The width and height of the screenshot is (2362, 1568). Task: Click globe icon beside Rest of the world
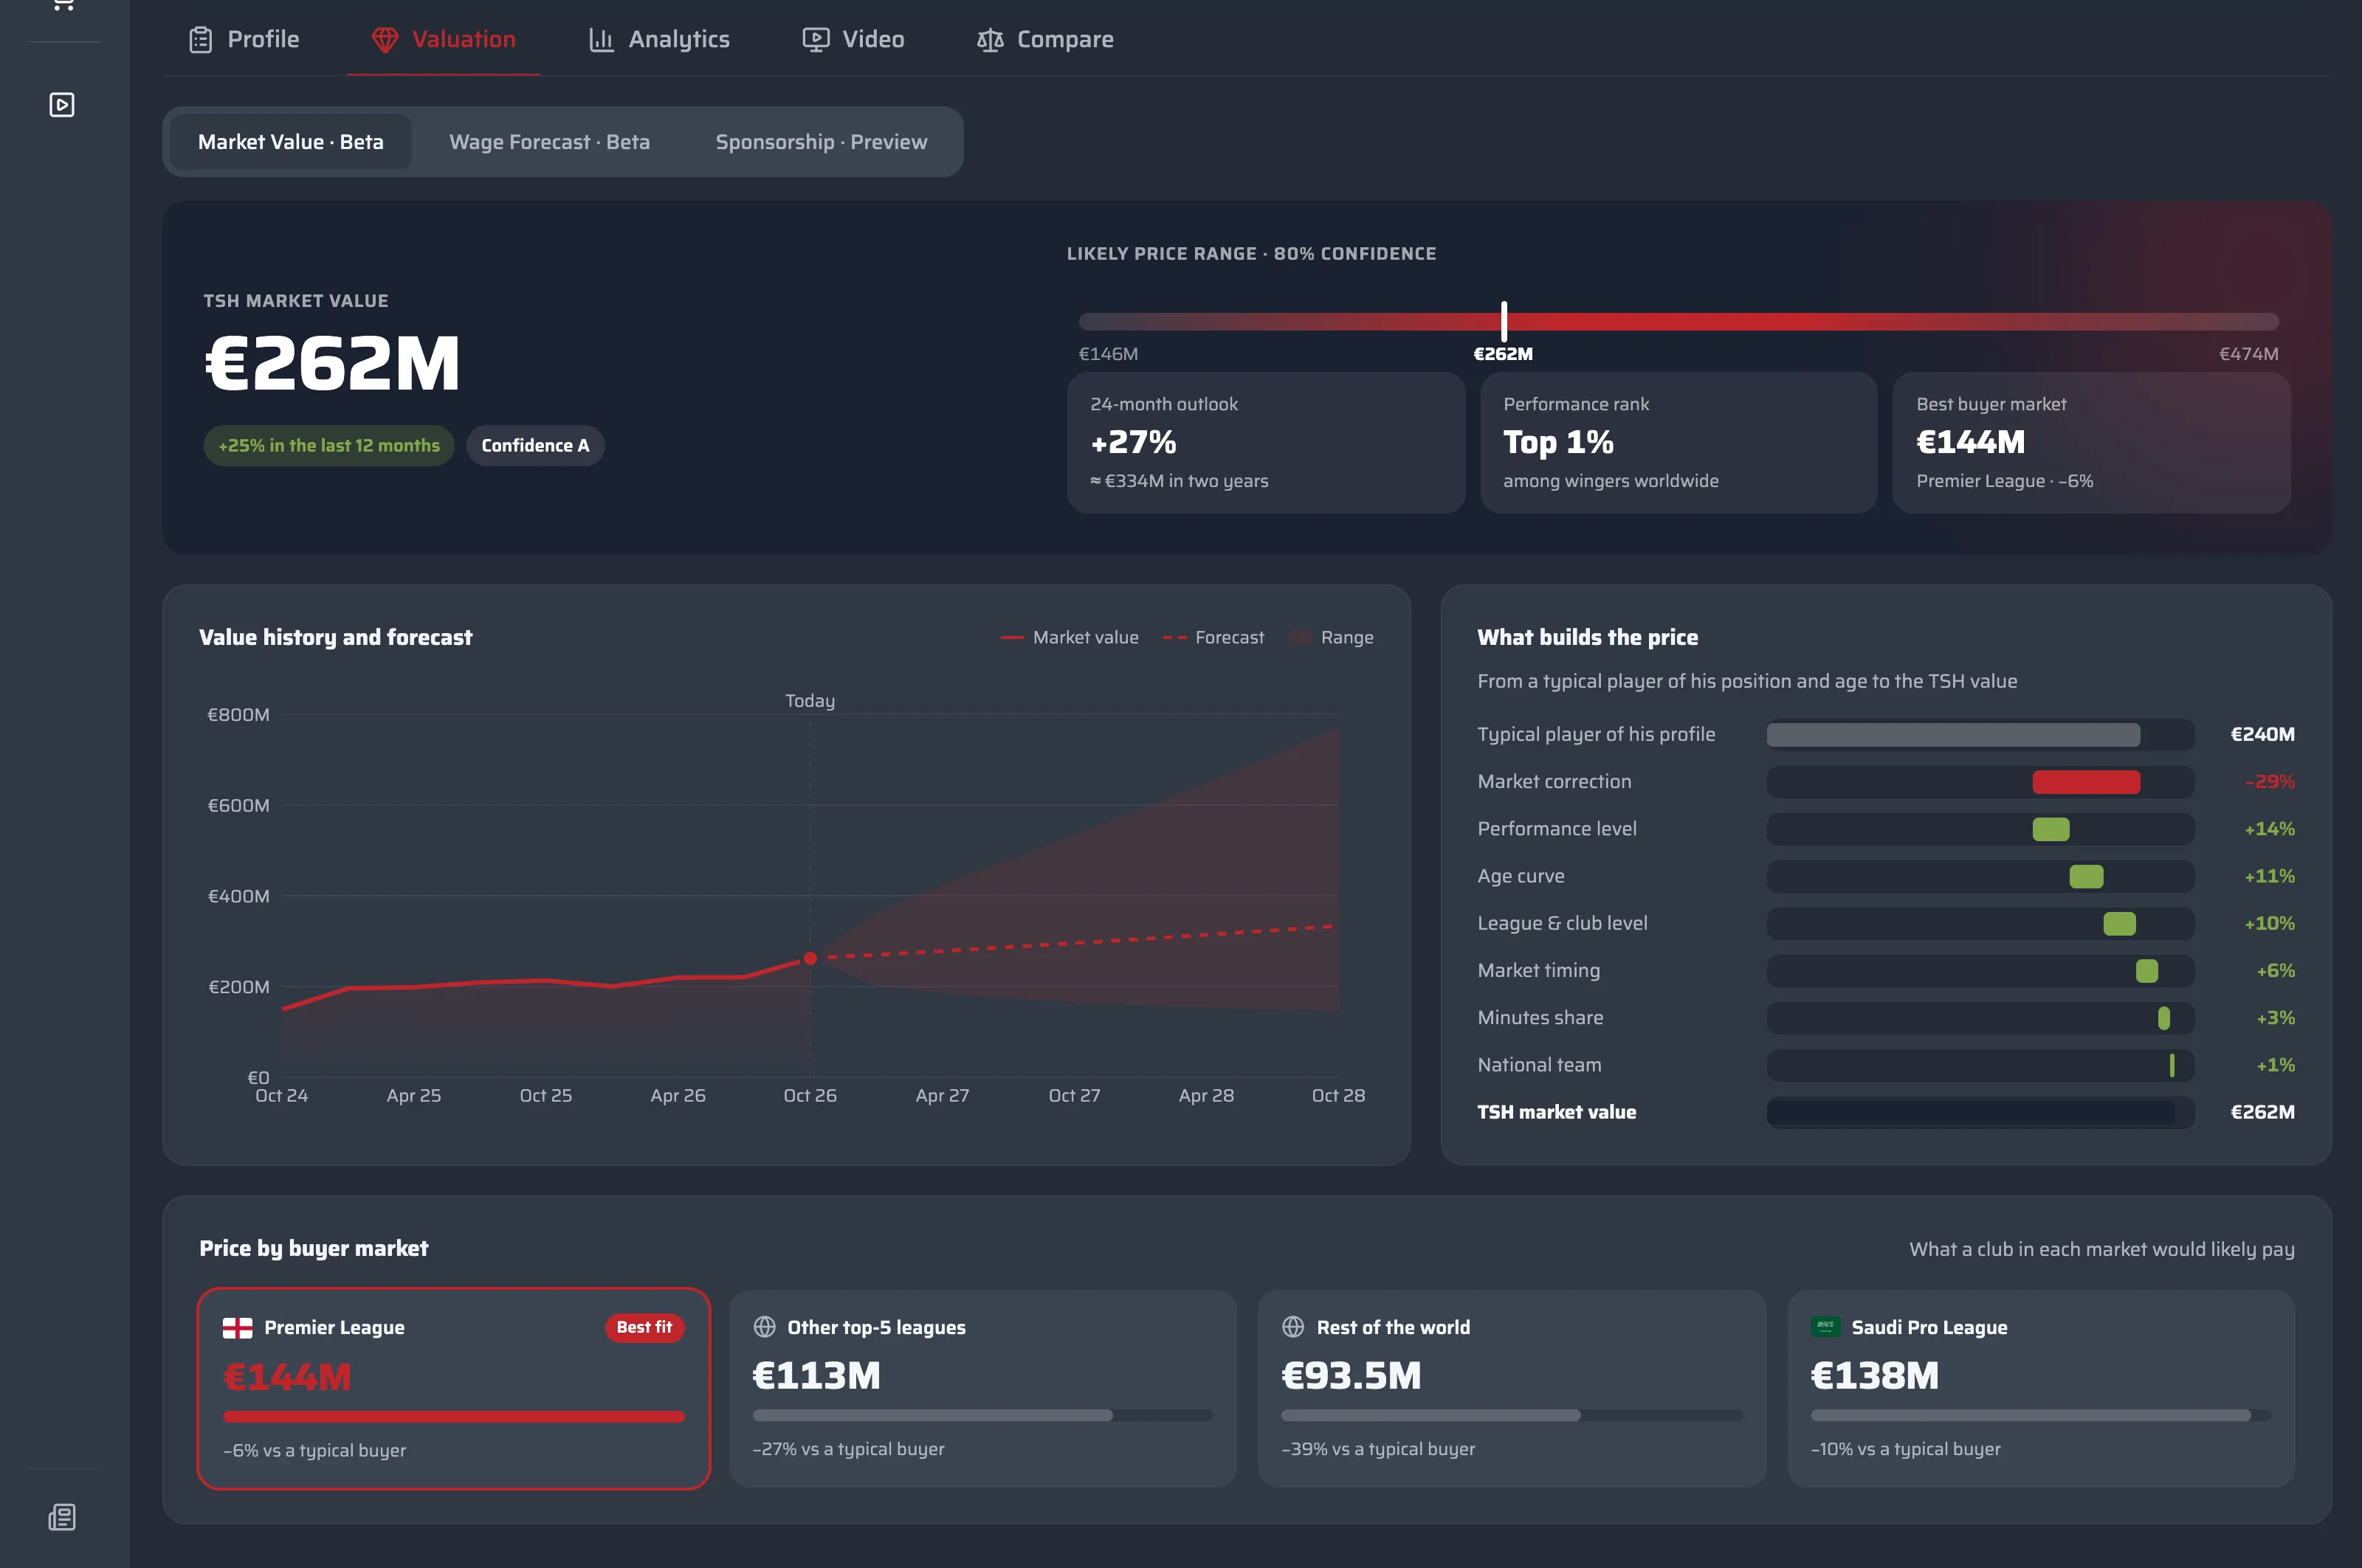point(1293,1327)
